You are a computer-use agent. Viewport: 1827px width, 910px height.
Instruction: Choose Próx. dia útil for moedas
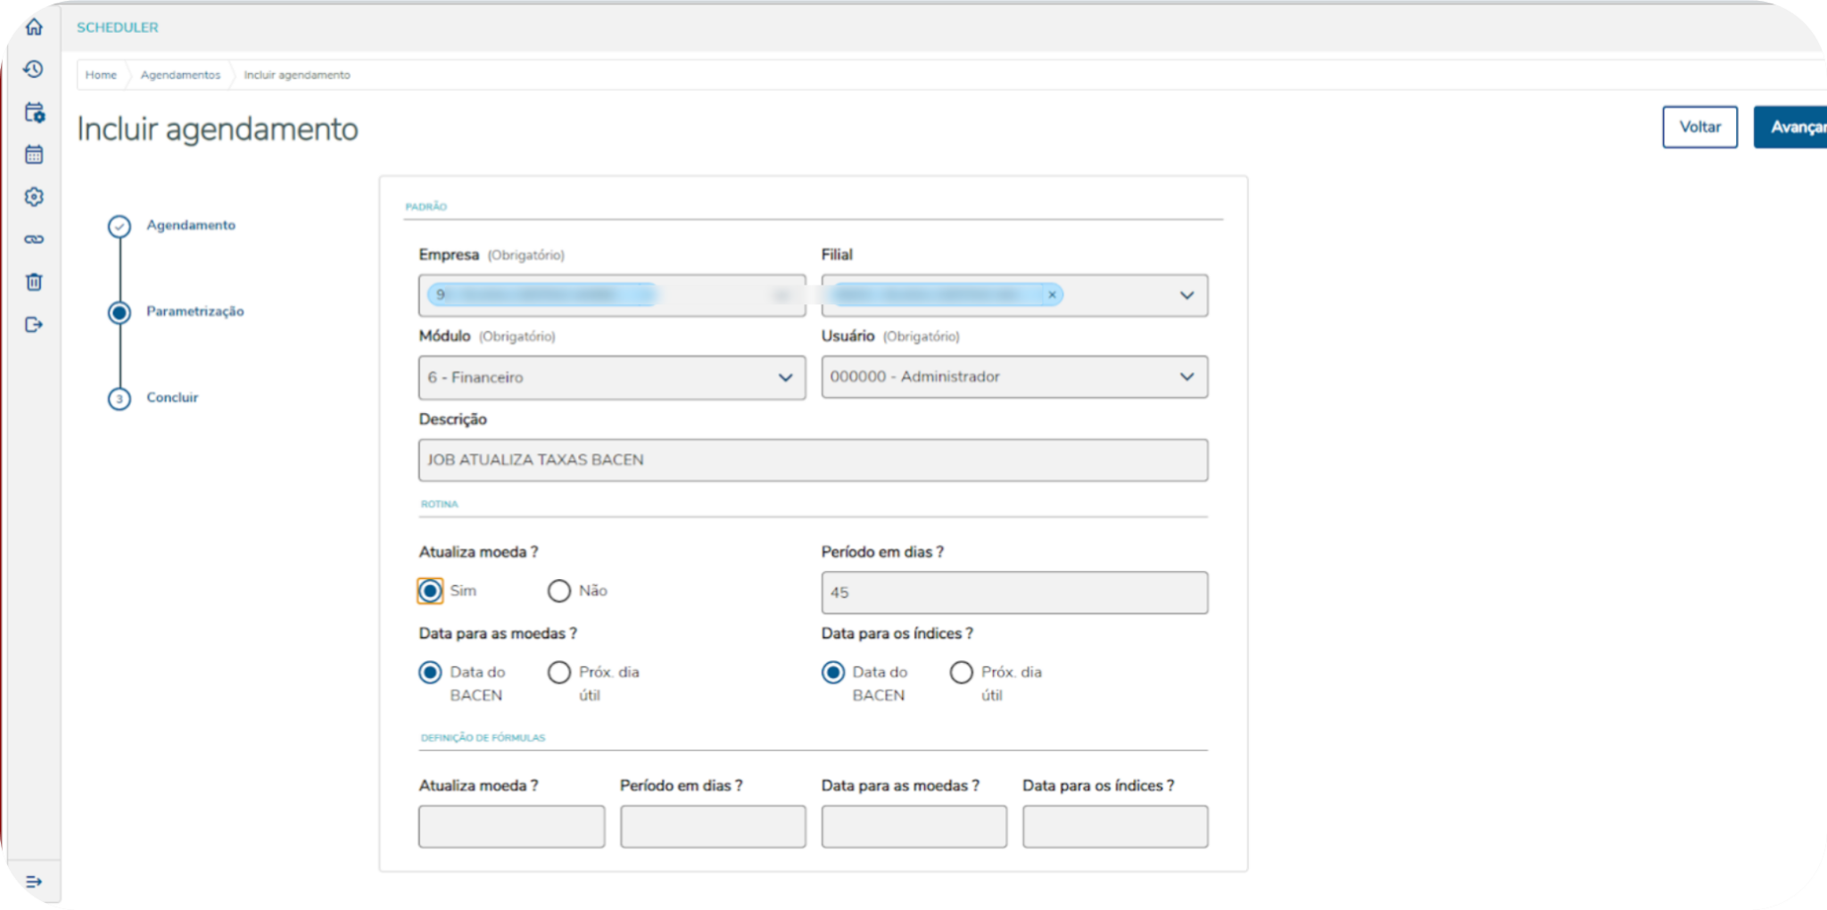tap(559, 672)
